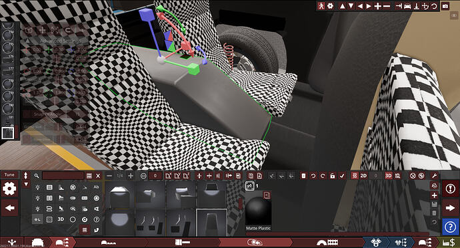Add new material with plus icon on right
Screen dimensions: 460x248
[435, 195]
